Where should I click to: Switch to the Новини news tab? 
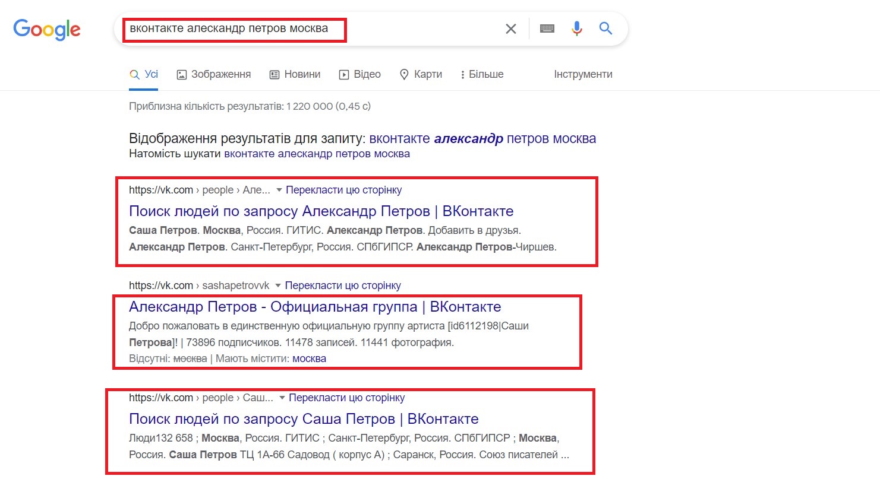coord(295,74)
